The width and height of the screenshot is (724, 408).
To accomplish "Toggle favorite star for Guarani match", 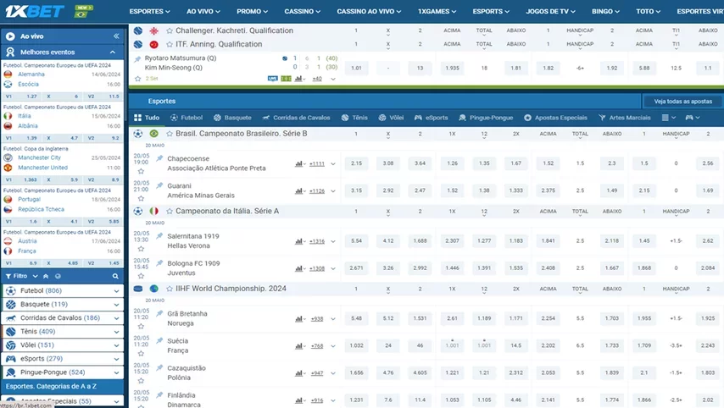I will click(141, 199).
